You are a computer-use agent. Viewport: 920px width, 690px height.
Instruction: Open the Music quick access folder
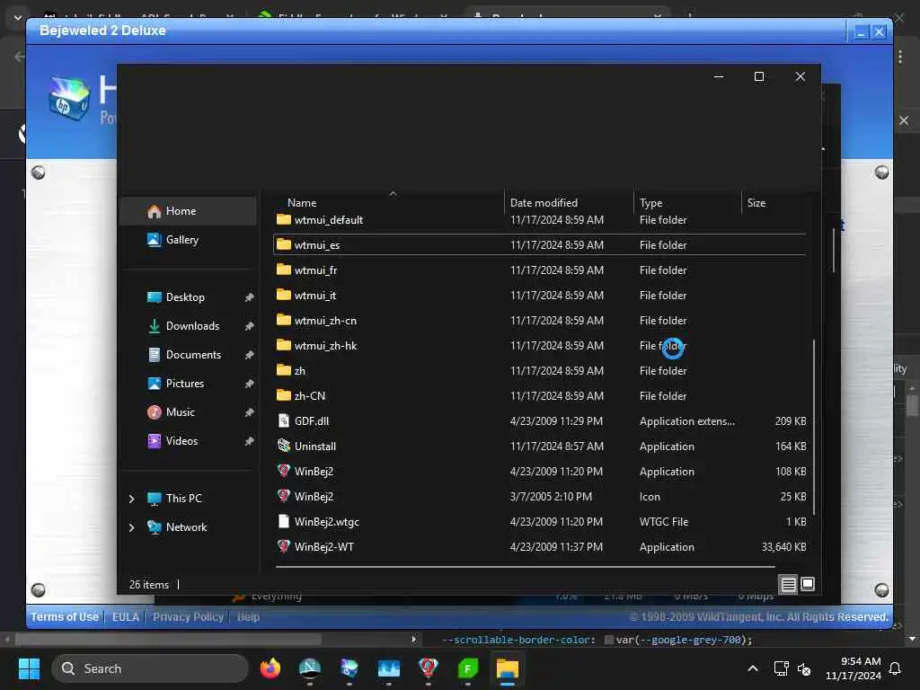click(180, 412)
